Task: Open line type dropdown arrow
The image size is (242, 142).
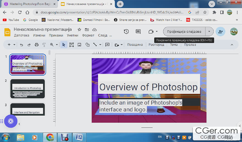Action: (x=100, y=45)
